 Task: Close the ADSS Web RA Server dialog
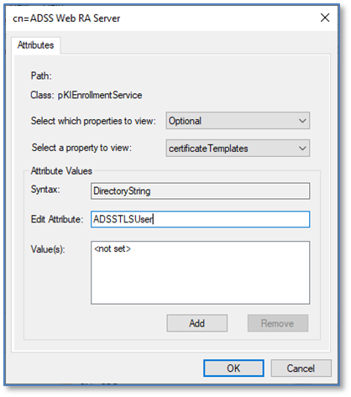point(325,18)
